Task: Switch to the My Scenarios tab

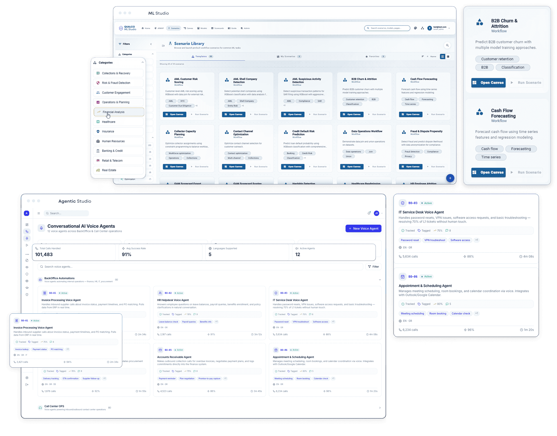Action: point(289,56)
